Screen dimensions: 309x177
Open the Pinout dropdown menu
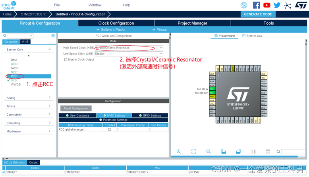tap(159, 29)
